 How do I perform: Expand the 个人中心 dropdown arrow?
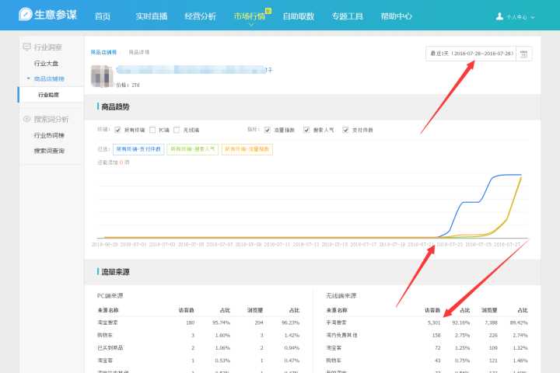coord(533,16)
